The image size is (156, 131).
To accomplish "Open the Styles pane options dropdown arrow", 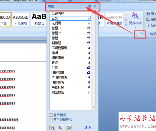I will point(90,6).
